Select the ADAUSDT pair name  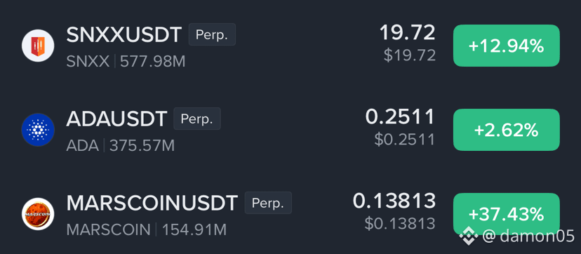click(116, 119)
